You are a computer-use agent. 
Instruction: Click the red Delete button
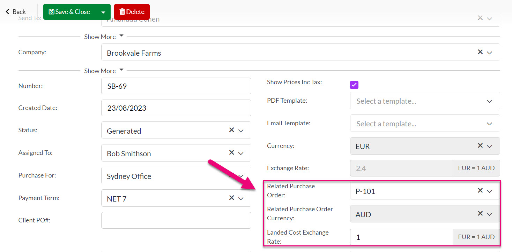pyautogui.click(x=132, y=12)
